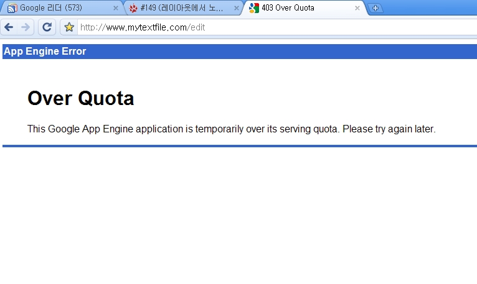Switch to the Google 리더 (573) tab
This screenshot has height=284, width=477.
62,8
